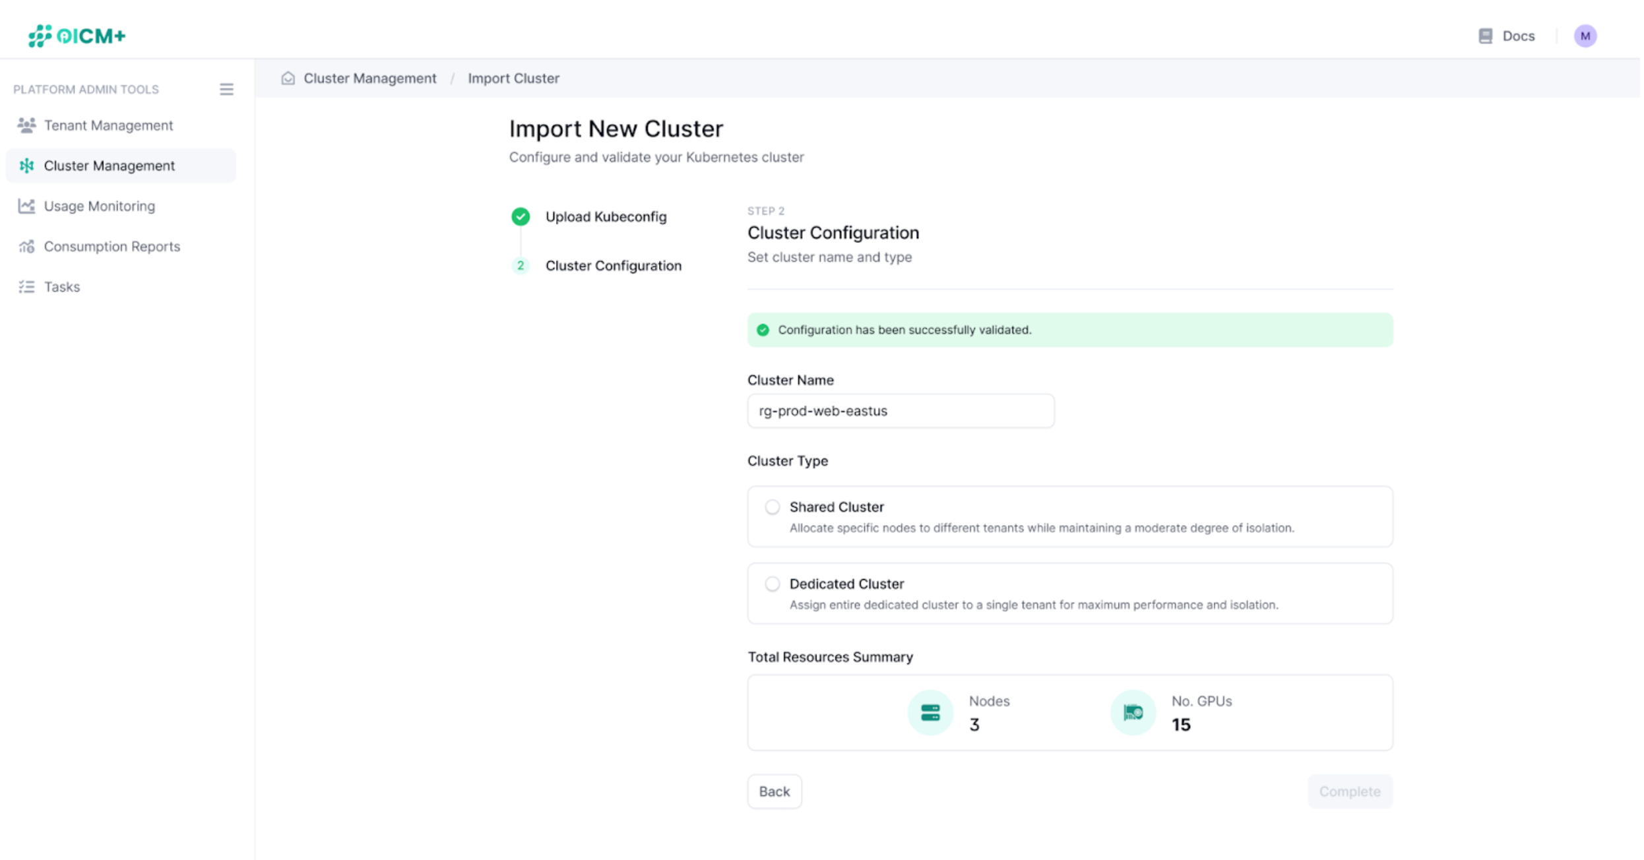The width and height of the screenshot is (1644, 860).
Task: Click the GPU icon in resources summary
Action: (1133, 712)
